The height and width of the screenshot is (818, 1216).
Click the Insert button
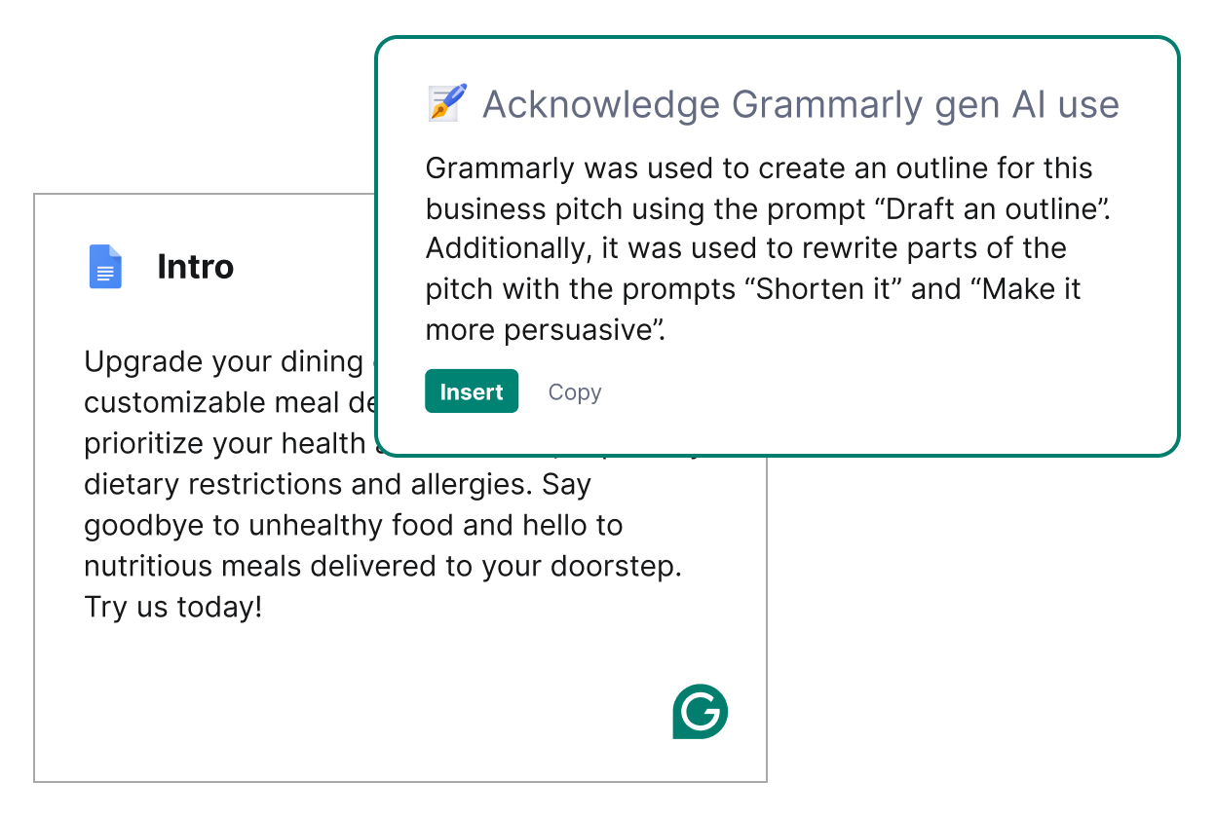(472, 391)
